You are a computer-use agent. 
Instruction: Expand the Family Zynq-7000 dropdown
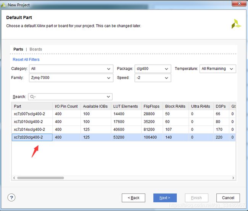coord(71,78)
